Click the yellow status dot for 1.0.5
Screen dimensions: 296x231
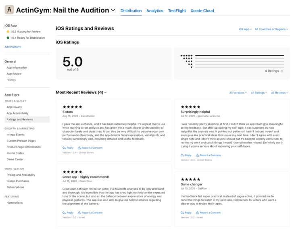click(x=8, y=31)
